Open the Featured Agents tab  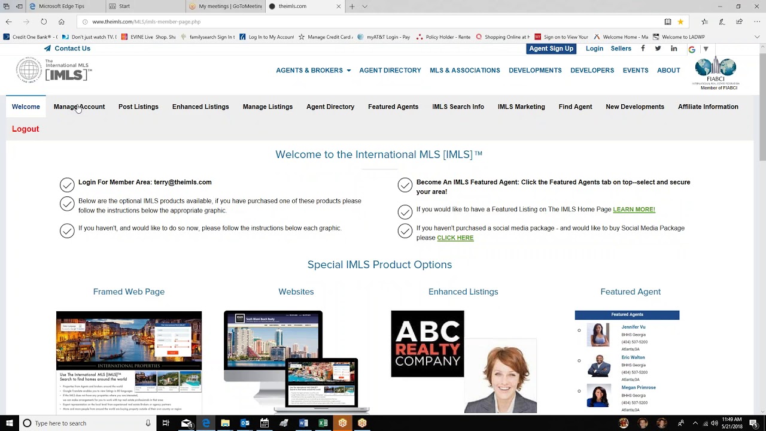pyautogui.click(x=393, y=107)
